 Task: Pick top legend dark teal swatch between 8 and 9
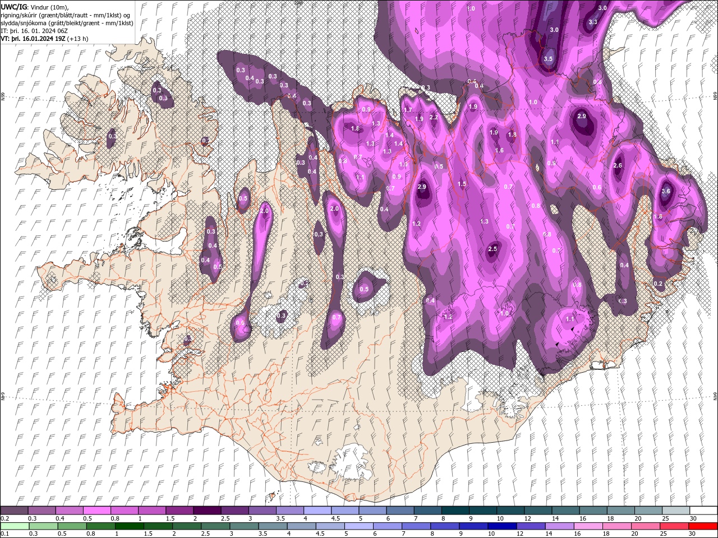pos(455,510)
